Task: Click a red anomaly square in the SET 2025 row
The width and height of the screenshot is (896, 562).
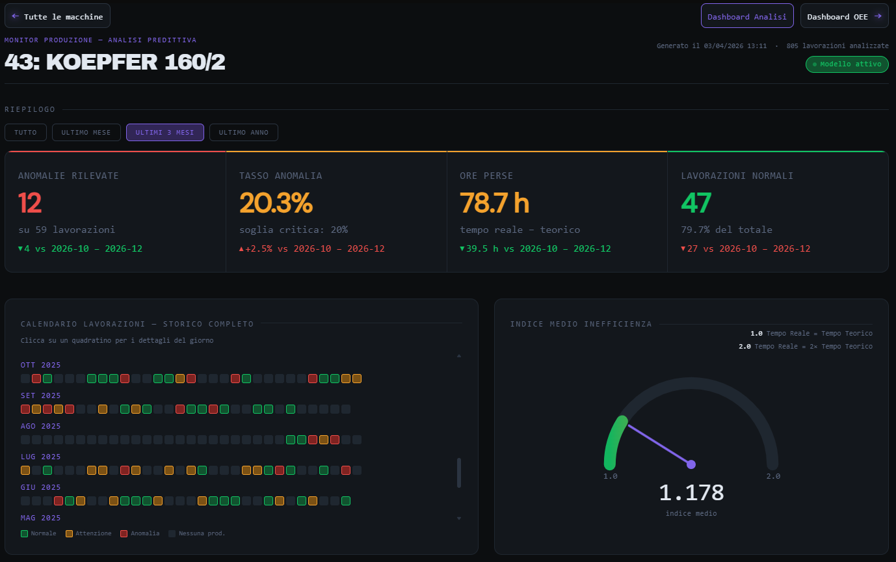Action: [x=25, y=408]
